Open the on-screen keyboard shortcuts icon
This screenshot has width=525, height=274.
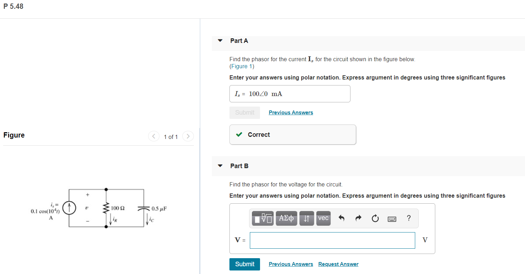tap(392, 218)
